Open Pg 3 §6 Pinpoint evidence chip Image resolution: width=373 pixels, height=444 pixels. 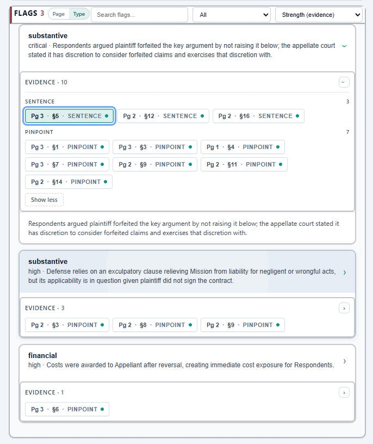pos(67,409)
